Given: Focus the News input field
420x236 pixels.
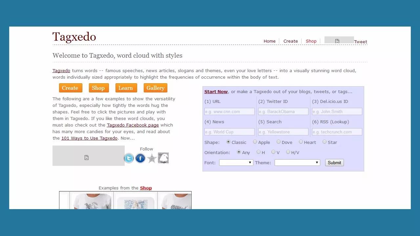Looking at the screenshot, I should (x=229, y=132).
